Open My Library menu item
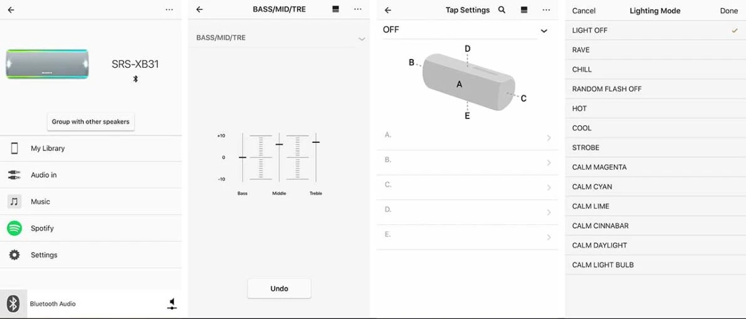Viewport: 746px width, 319px height. pyautogui.click(x=90, y=149)
